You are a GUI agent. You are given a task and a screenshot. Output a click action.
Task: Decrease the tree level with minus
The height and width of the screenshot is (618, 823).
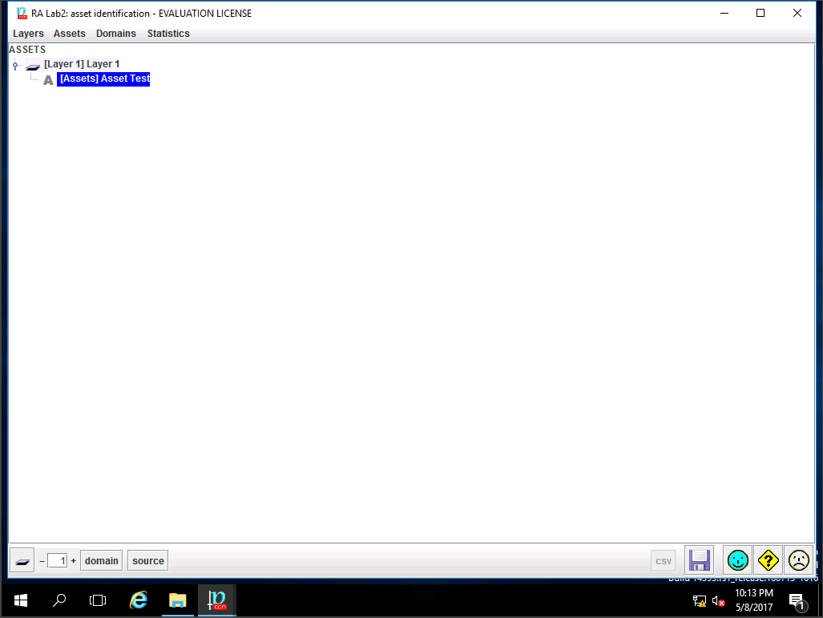pyautogui.click(x=42, y=561)
